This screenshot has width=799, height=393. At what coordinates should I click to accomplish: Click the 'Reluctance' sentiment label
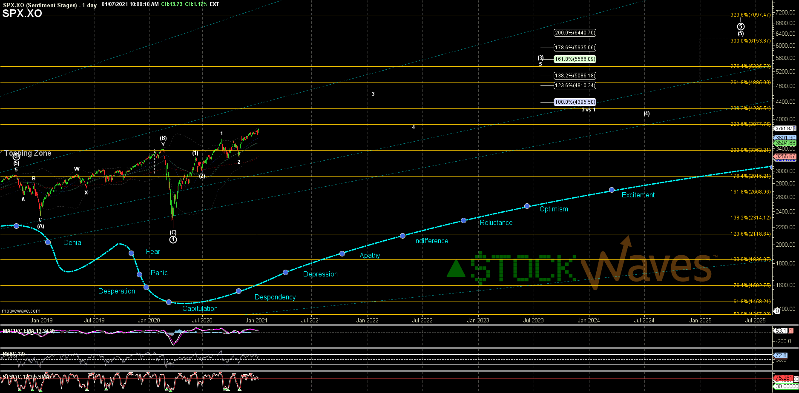pyautogui.click(x=496, y=223)
